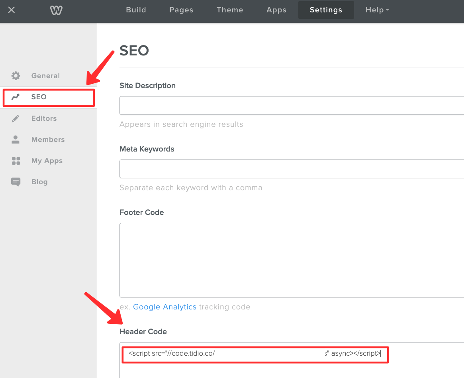Open the Google Analytics link
The width and height of the screenshot is (464, 378).
point(164,307)
